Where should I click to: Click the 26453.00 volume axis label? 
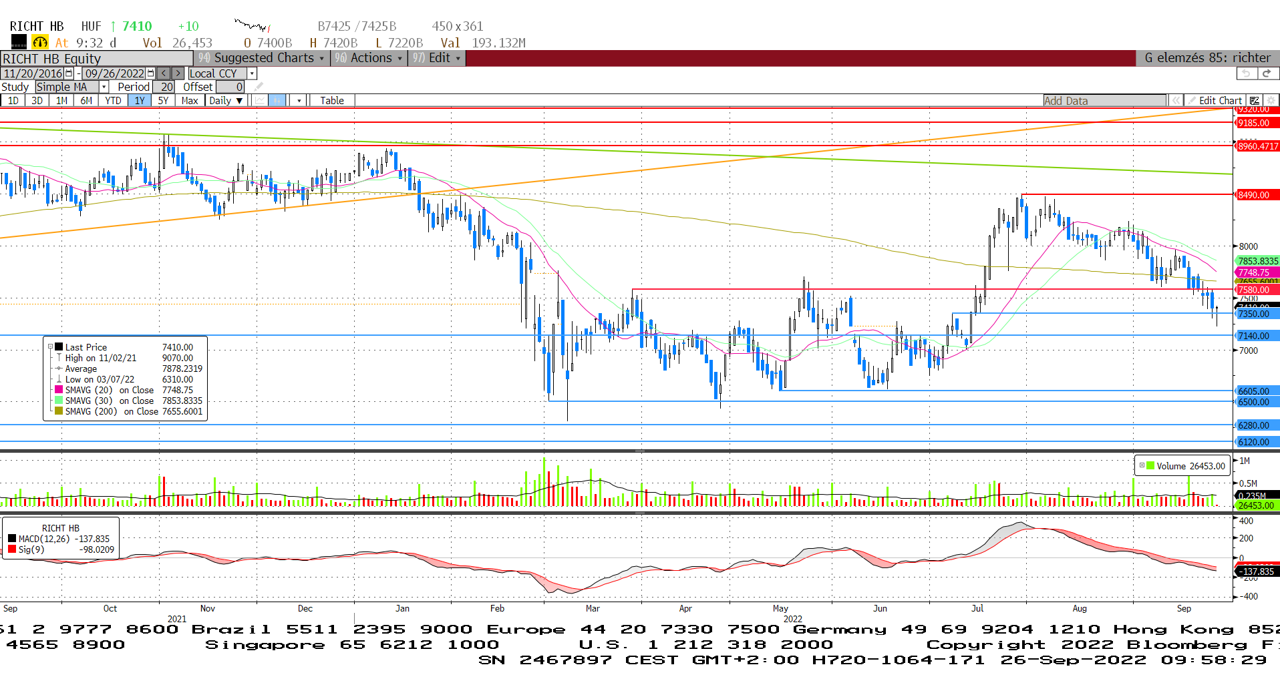[1257, 505]
